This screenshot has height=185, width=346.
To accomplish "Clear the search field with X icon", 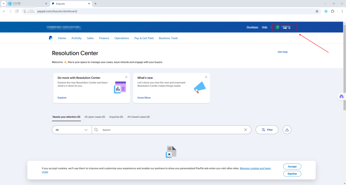I will click(x=245, y=130).
